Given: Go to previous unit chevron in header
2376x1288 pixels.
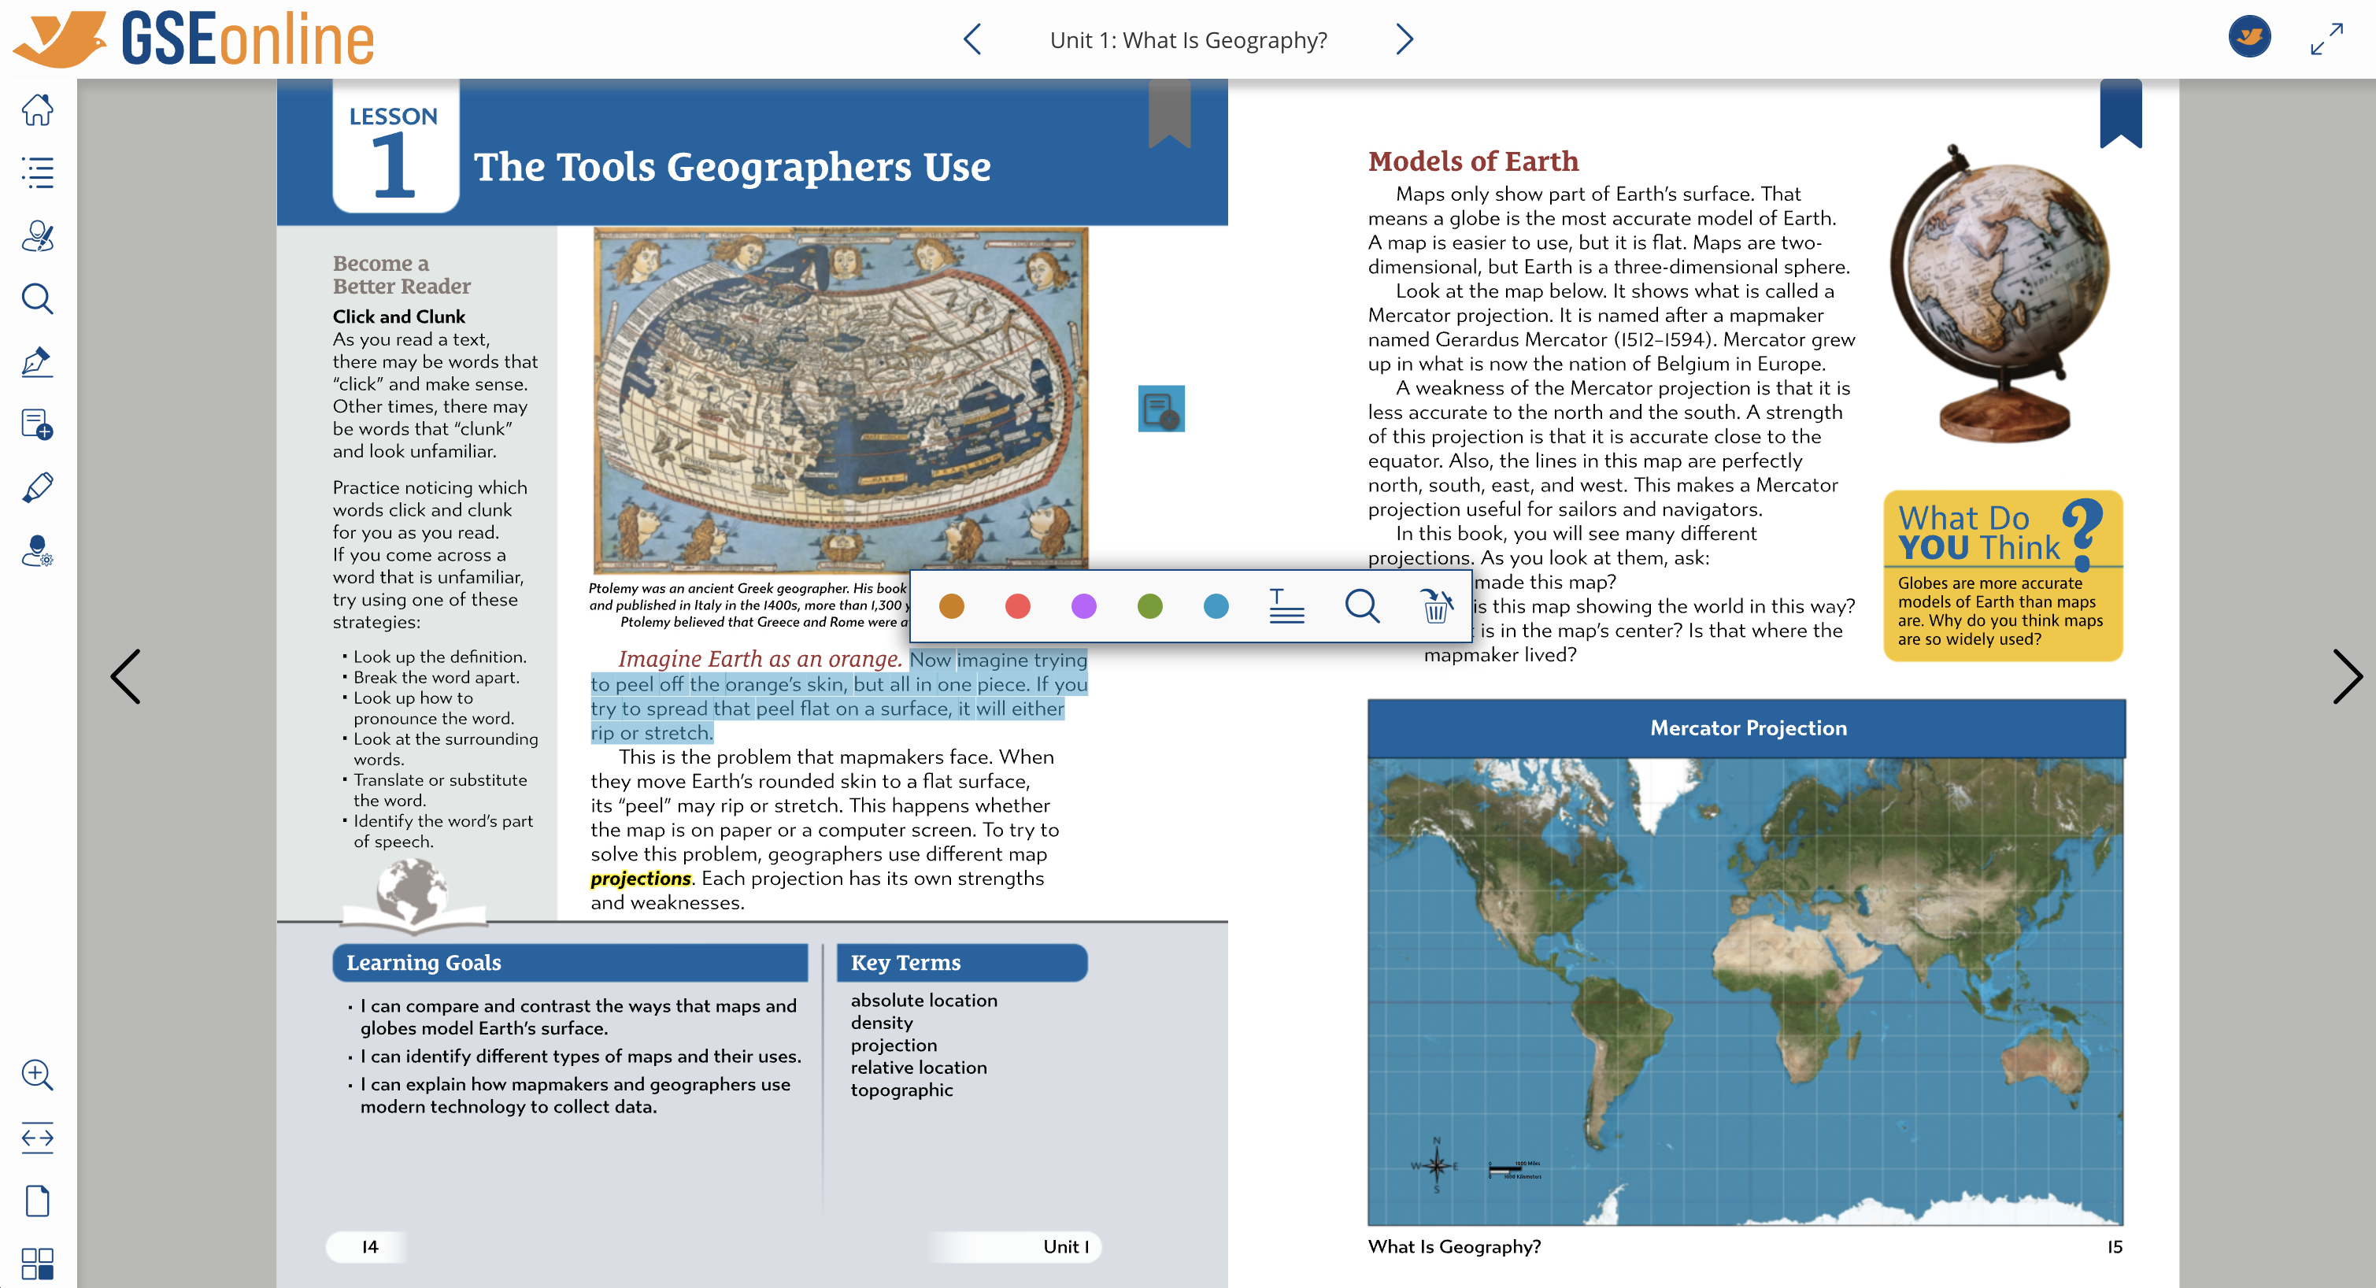Looking at the screenshot, I should pos(972,39).
